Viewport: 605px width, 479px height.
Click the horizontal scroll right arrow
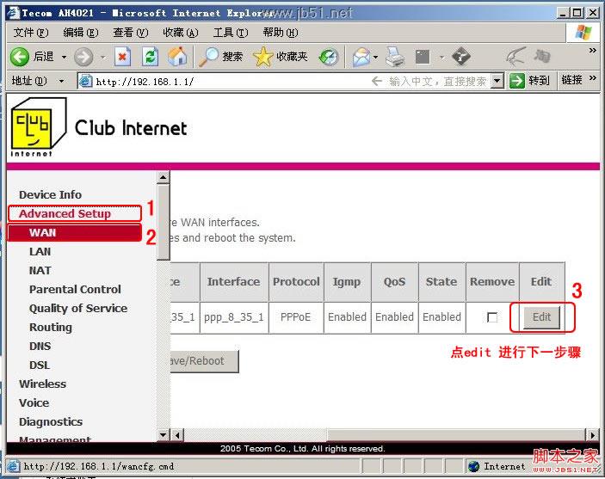point(593,435)
